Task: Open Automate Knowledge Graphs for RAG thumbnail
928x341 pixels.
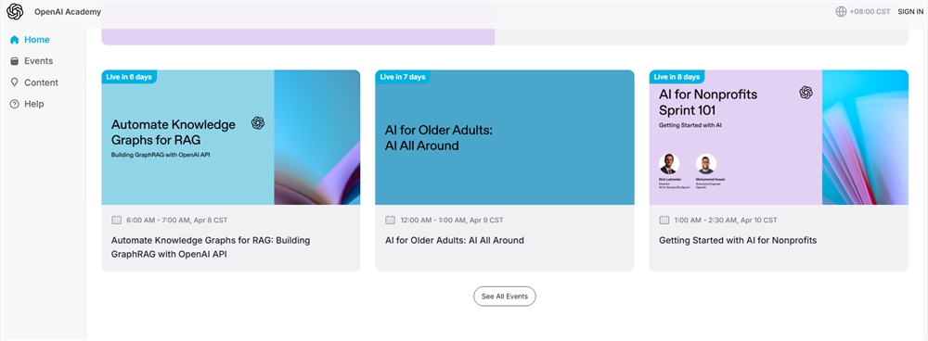Action: point(231,137)
